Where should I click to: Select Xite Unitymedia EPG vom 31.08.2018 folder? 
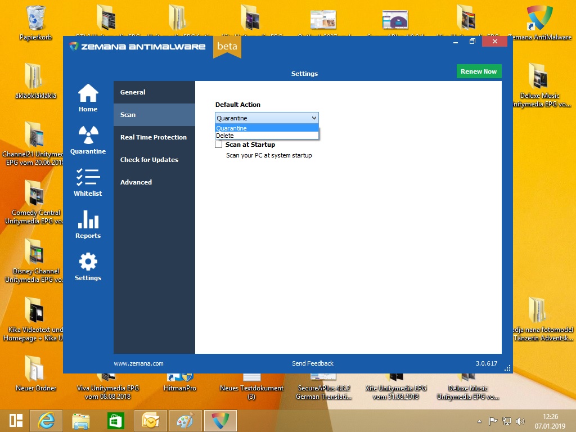pos(395,388)
